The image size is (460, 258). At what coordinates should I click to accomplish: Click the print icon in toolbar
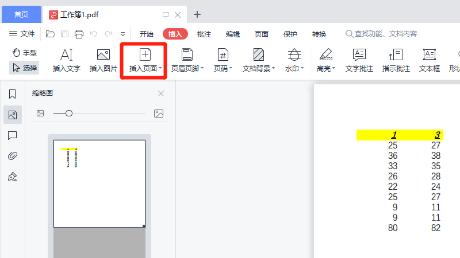(x=79, y=34)
